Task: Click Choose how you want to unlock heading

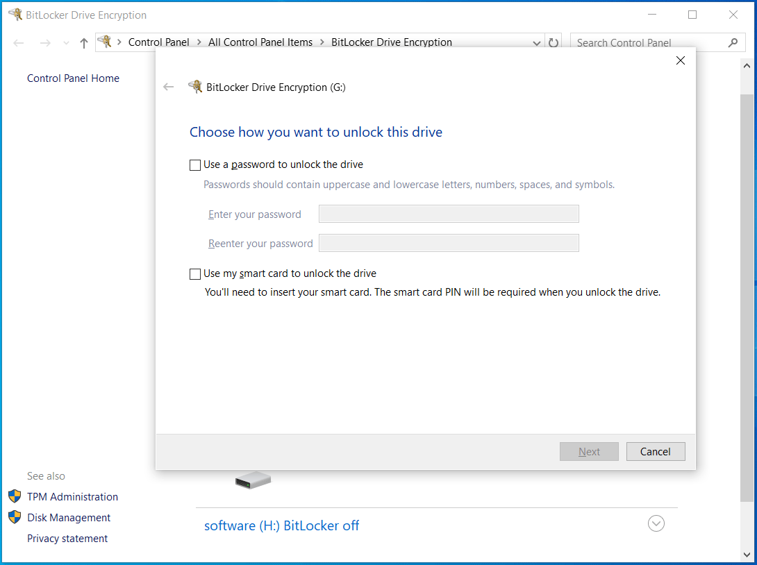Action: click(x=316, y=132)
